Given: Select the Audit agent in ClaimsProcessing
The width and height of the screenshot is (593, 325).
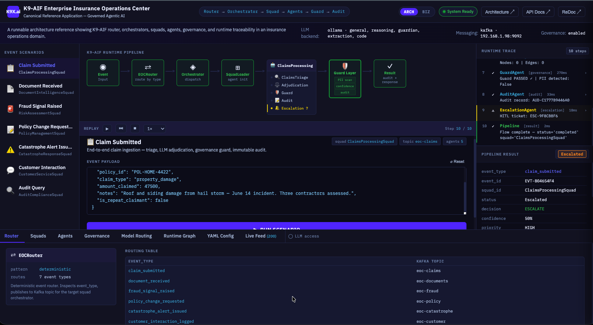Looking at the screenshot, I should [x=291, y=100].
